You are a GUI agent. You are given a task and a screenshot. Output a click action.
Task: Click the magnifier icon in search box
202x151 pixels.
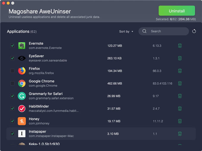[144, 31]
